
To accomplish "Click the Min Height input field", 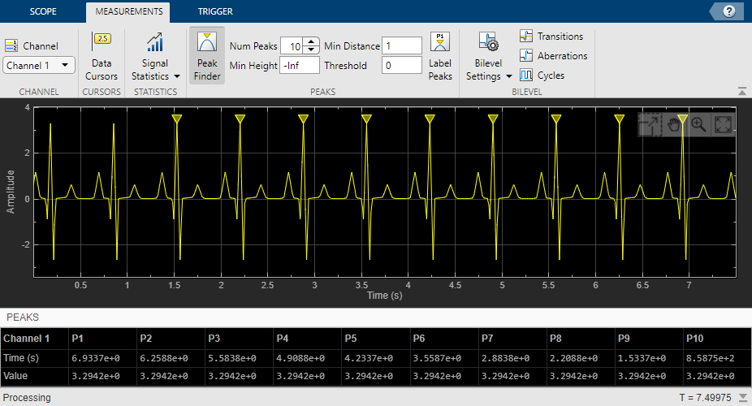I will (x=300, y=65).
